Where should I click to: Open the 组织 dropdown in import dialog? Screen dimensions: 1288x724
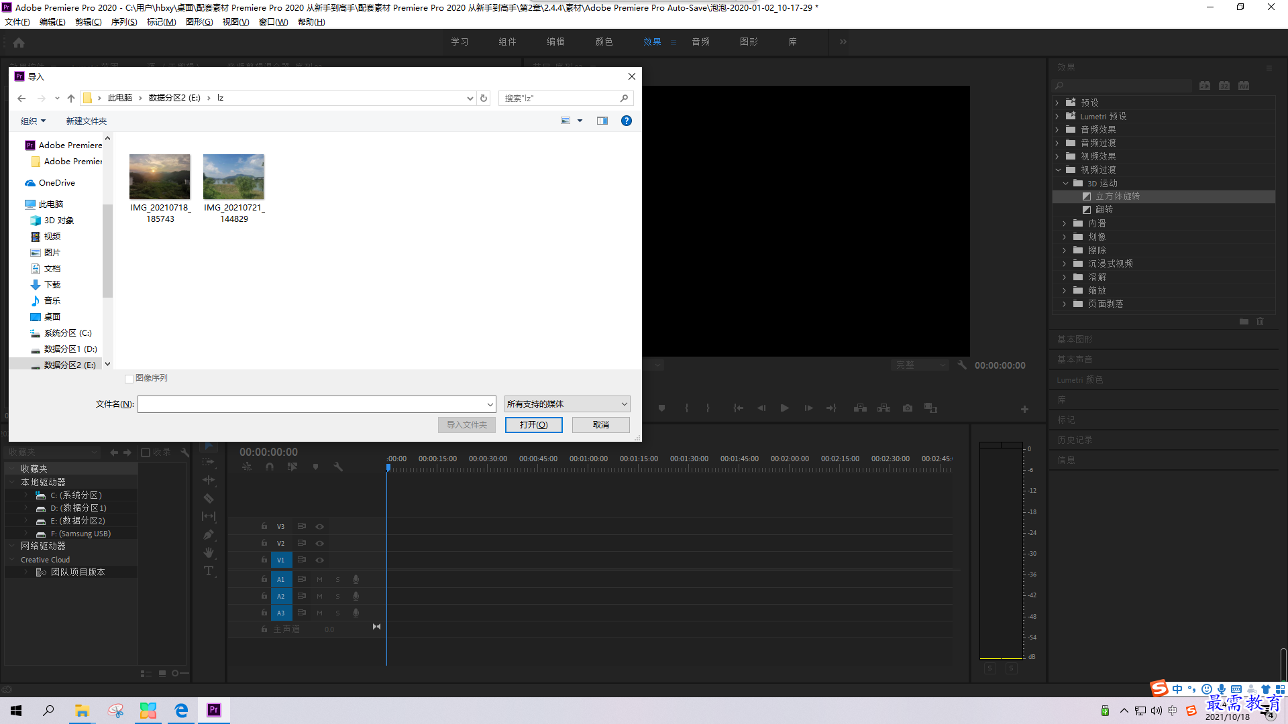click(34, 121)
